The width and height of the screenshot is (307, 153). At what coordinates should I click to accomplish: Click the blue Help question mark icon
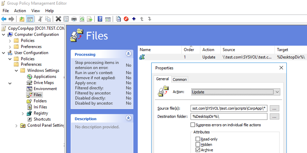point(100,19)
